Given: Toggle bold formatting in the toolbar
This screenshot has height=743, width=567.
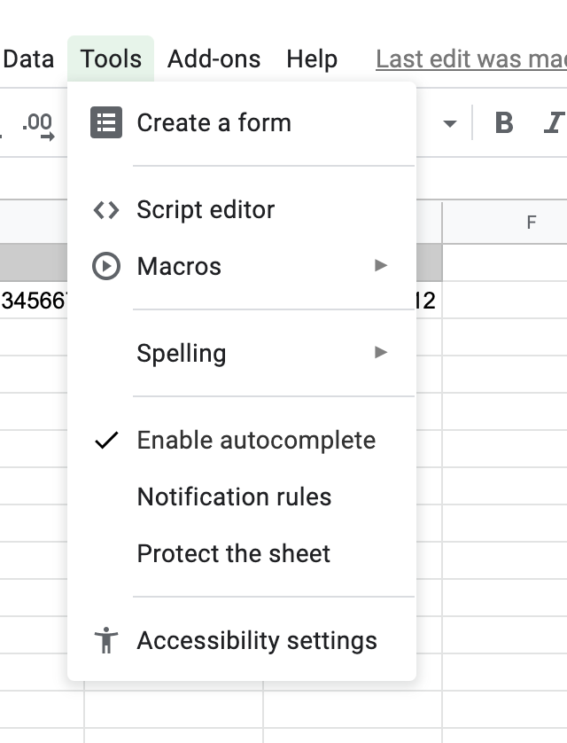Looking at the screenshot, I should (504, 123).
